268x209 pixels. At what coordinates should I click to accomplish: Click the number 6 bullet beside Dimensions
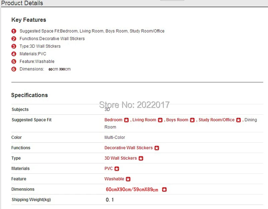click(14, 69)
